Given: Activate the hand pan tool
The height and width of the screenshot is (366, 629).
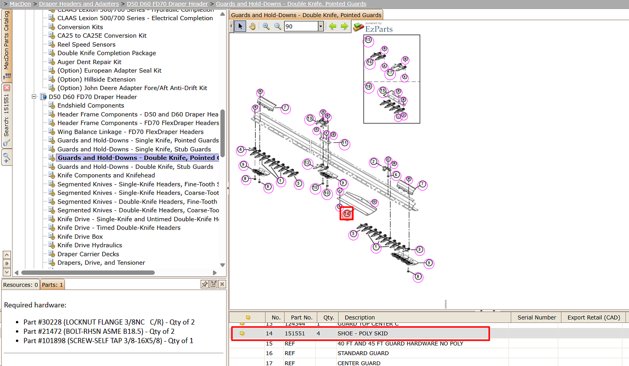Looking at the screenshot, I should [x=252, y=26].
